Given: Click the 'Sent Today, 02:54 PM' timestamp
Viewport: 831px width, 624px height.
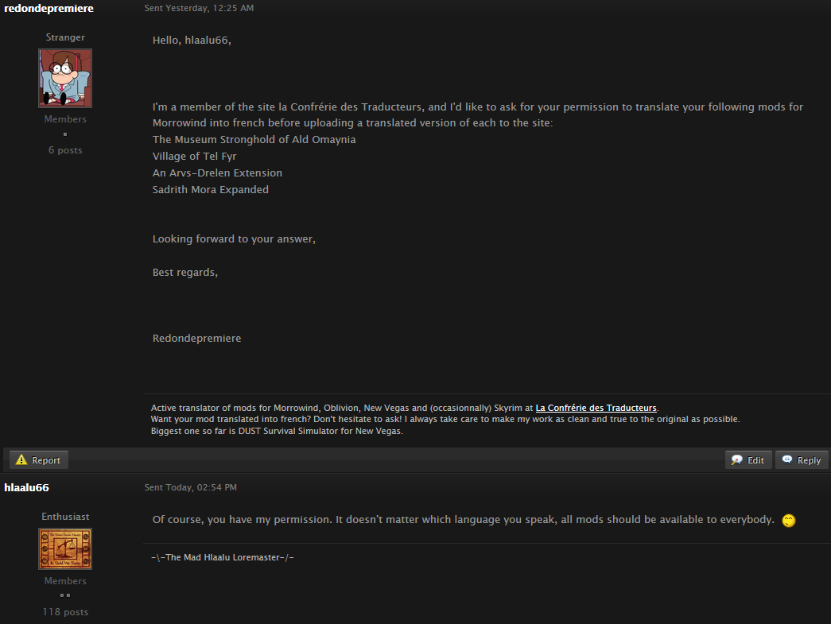Looking at the screenshot, I should [x=190, y=487].
